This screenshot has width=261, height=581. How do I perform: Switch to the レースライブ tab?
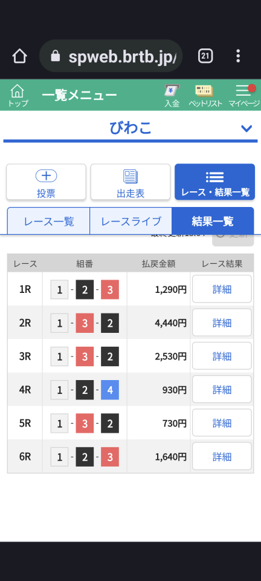coord(131,222)
